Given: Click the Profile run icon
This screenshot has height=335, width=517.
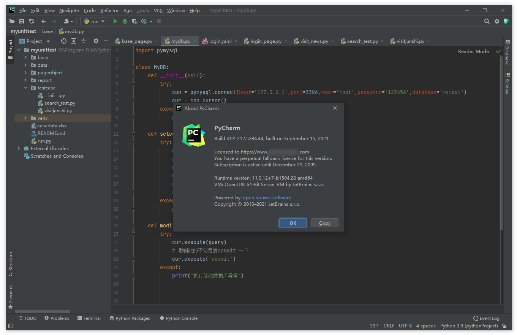Looking at the screenshot, I should click(144, 22).
